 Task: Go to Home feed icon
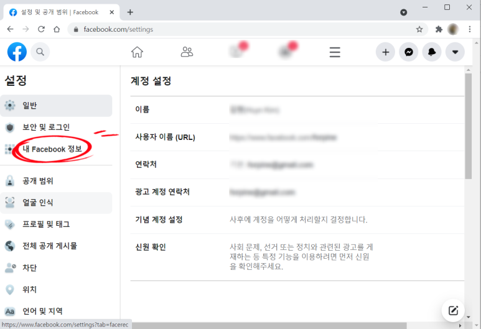click(x=137, y=52)
